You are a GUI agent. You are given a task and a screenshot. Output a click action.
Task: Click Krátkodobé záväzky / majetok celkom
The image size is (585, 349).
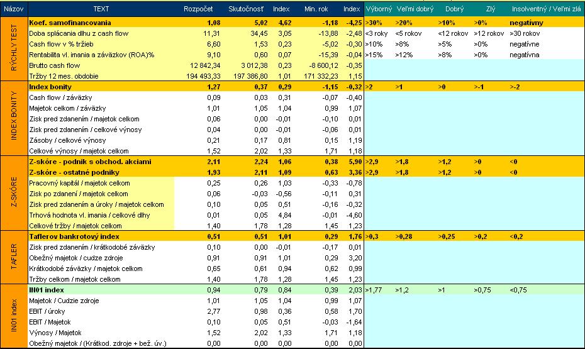coord(86,269)
